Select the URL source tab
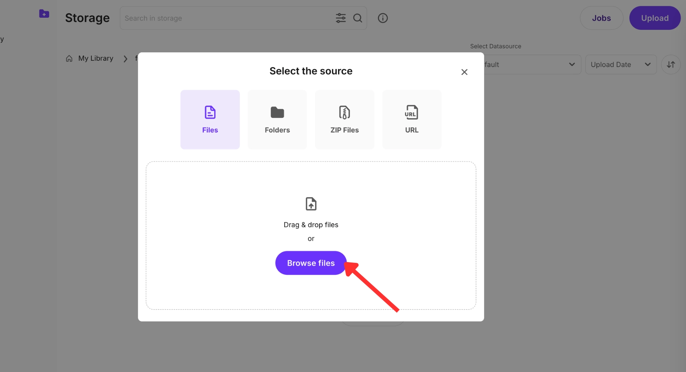The image size is (686, 372). point(412,119)
